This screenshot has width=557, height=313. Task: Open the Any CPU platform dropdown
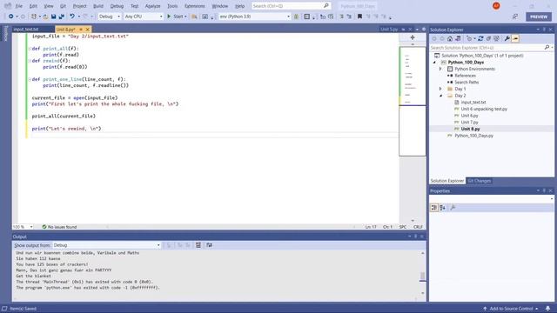pos(143,17)
